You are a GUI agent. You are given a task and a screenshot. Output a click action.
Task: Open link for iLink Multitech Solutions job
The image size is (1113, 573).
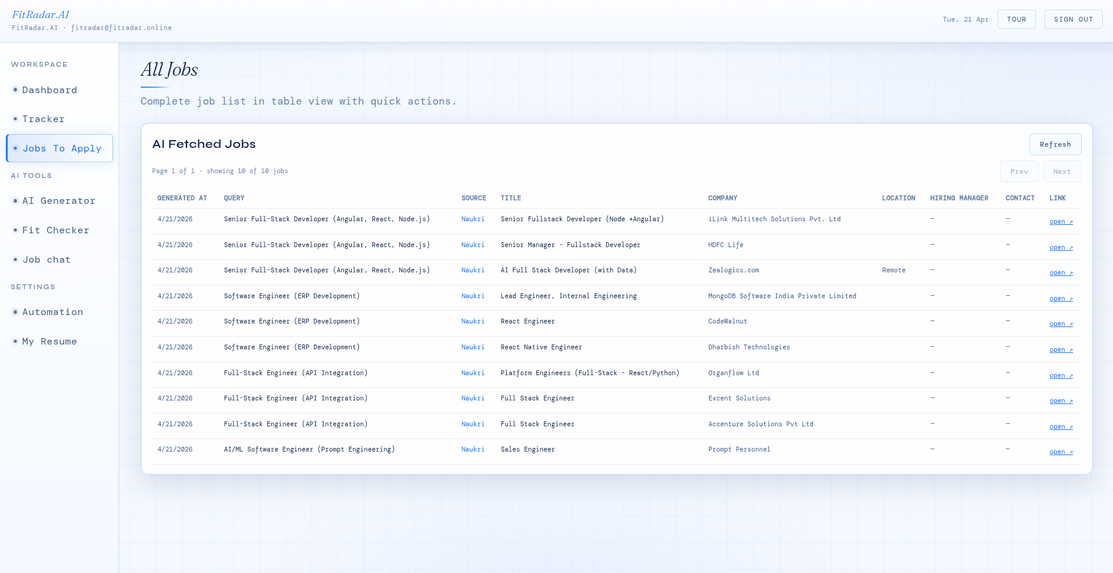point(1061,222)
